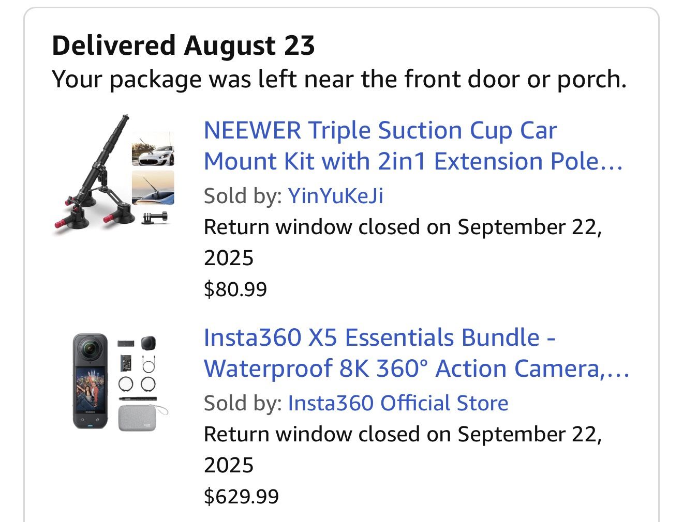Click the package left near front door message

click(339, 79)
